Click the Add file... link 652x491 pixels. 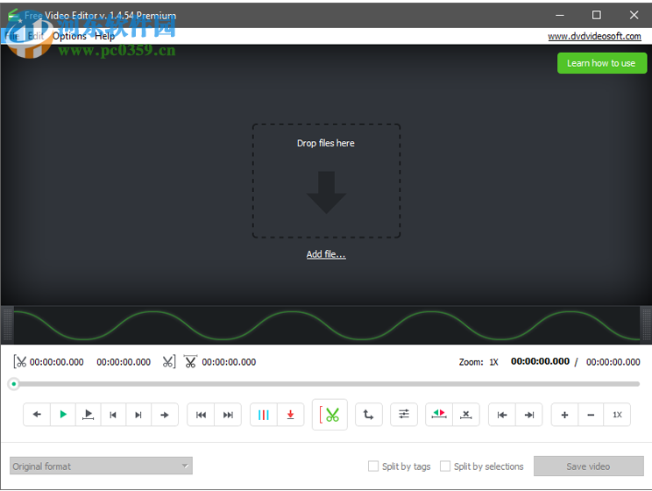(x=326, y=254)
